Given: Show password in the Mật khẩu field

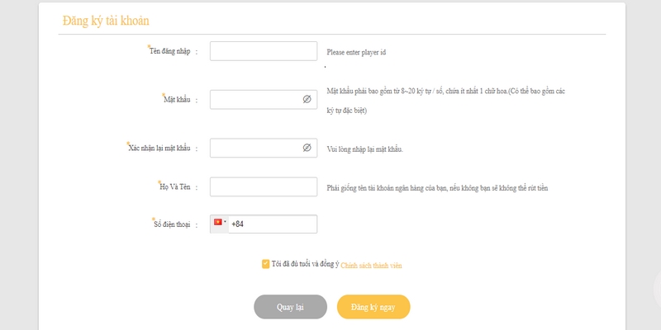Looking at the screenshot, I should [307, 99].
